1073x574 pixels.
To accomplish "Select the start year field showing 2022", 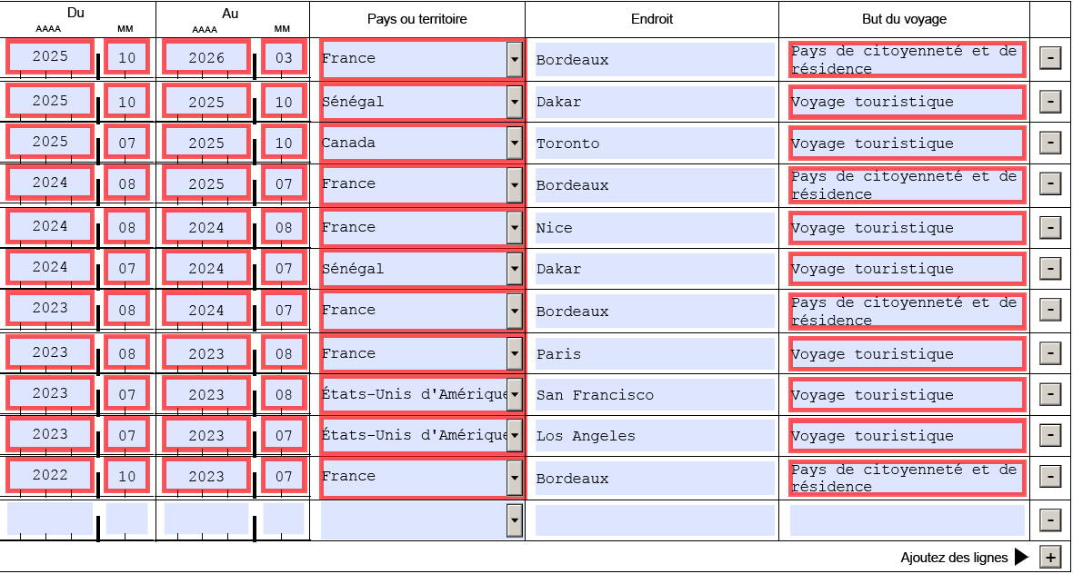I will [x=50, y=476].
